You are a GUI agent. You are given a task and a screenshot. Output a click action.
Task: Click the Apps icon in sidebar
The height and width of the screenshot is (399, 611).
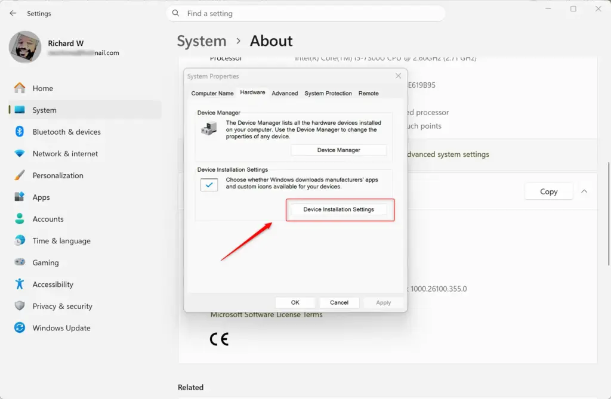click(20, 197)
